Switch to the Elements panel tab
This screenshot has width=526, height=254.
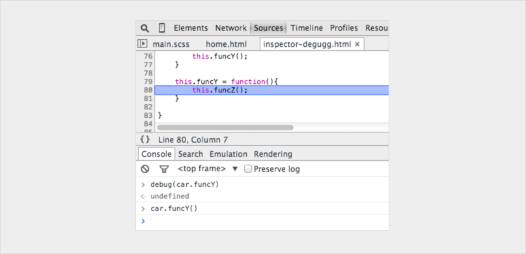pos(191,28)
